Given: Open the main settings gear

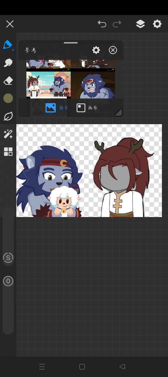Looking at the screenshot, I should pyautogui.click(x=157, y=24).
